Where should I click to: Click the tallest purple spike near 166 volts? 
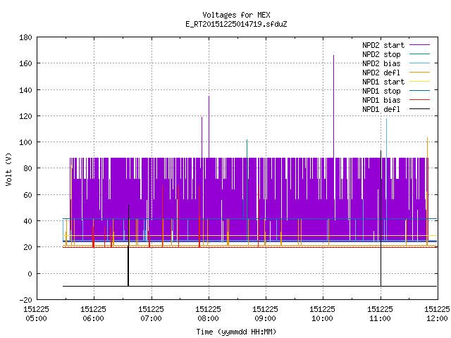click(333, 106)
